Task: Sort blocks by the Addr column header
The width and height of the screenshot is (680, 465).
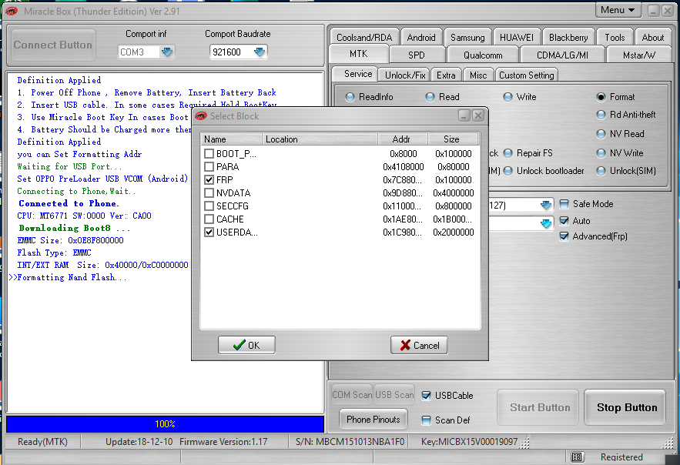Action: [x=403, y=139]
